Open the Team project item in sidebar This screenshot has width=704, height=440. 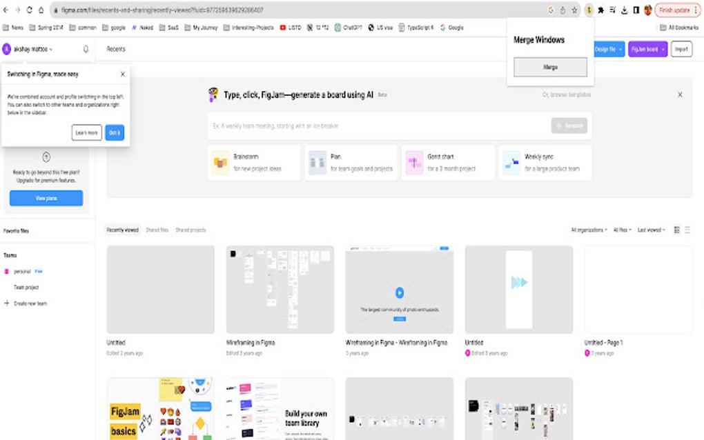[x=26, y=287]
